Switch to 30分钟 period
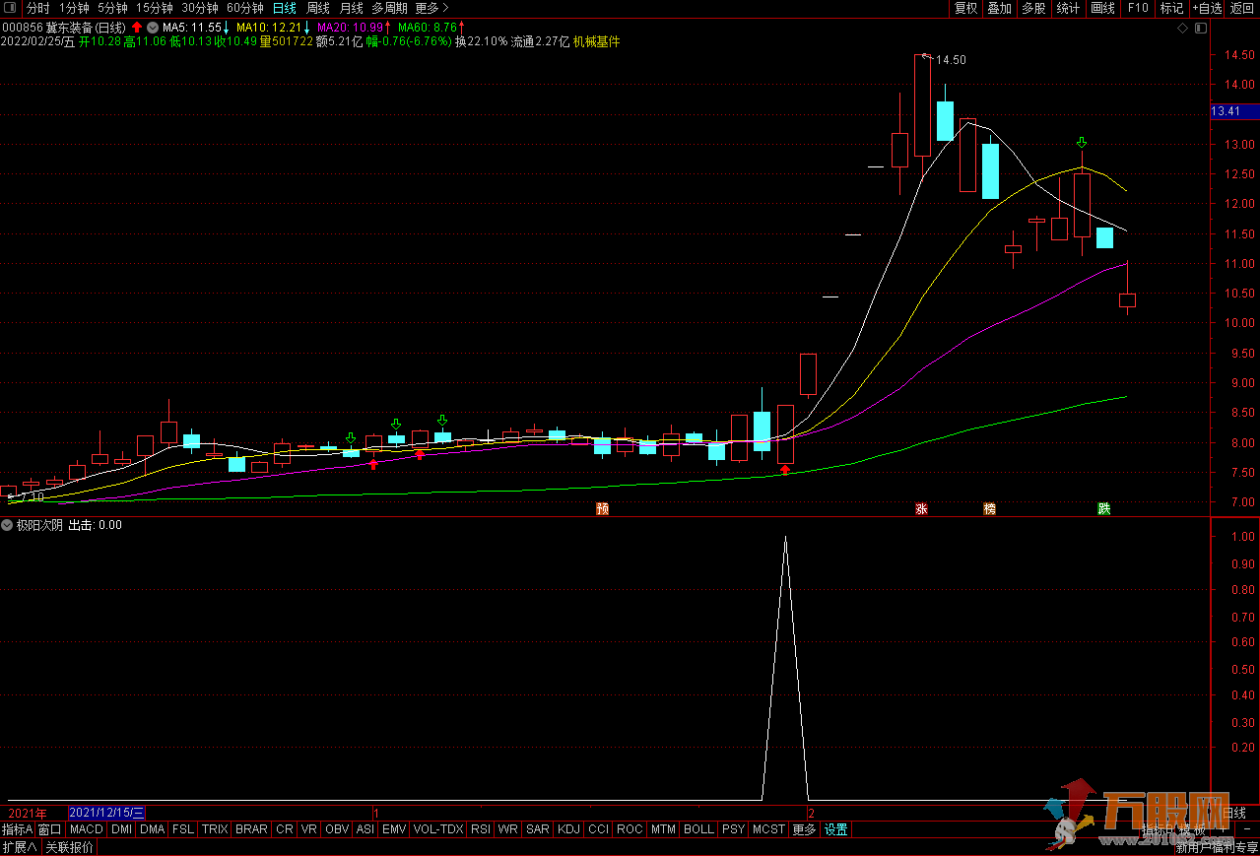This screenshot has width=1260, height=856. coord(200,8)
